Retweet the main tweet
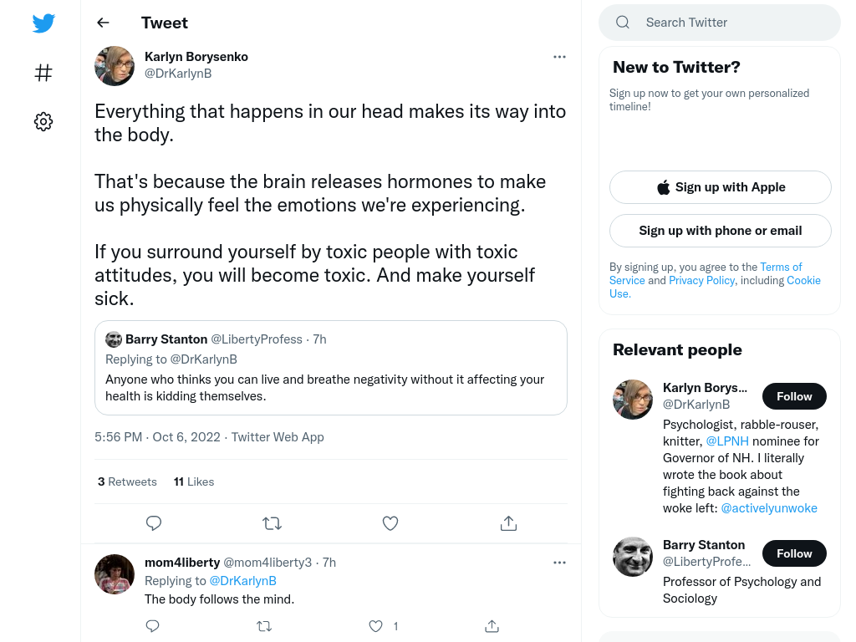Viewport: 856px width, 642px height. click(x=272, y=523)
